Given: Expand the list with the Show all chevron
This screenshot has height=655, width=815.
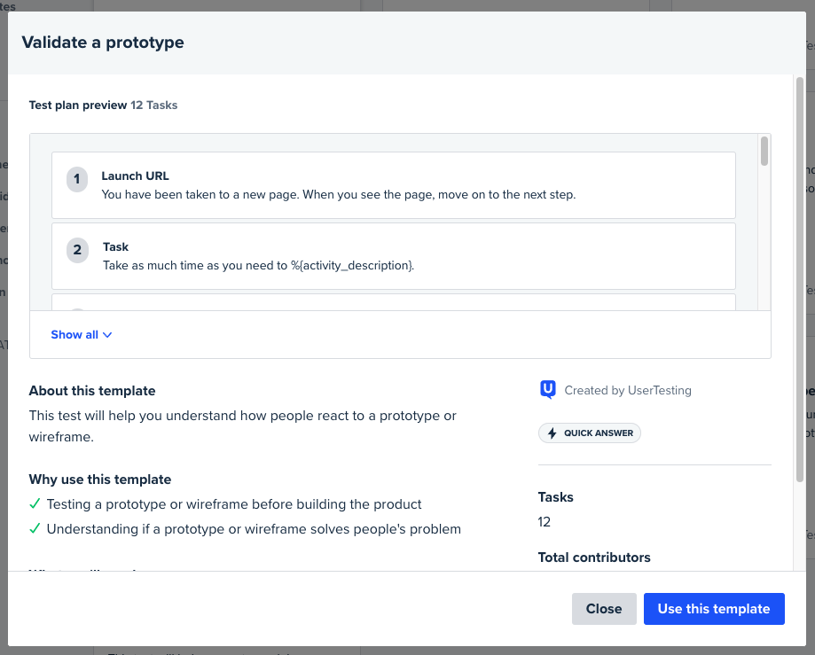Looking at the screenshot, I should tap(108, 335).
